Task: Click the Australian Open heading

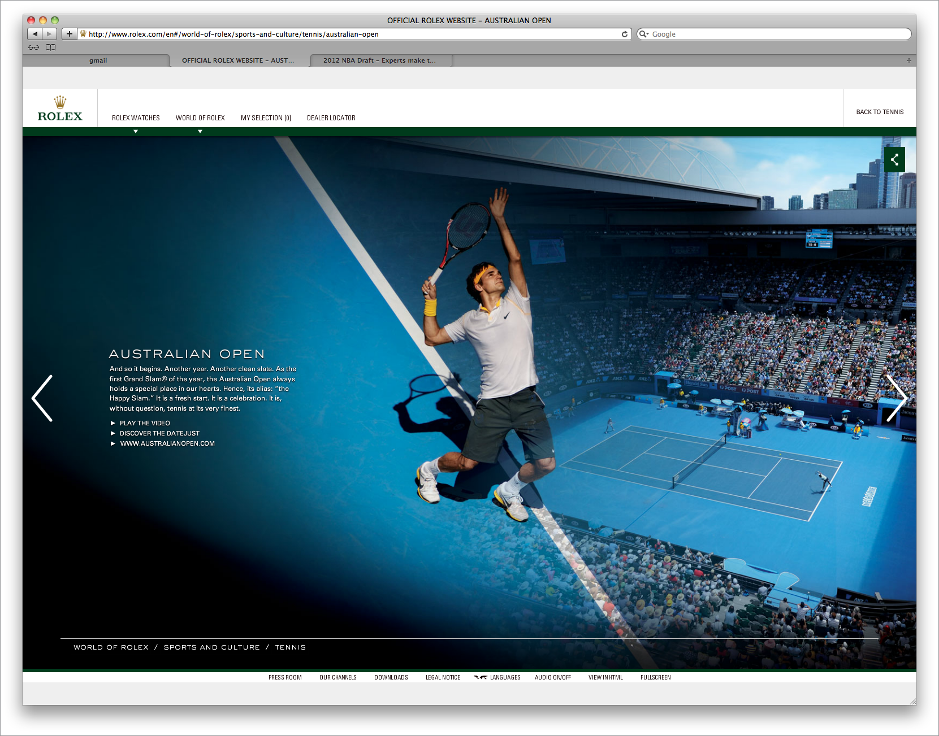Action: pos(187,354)
